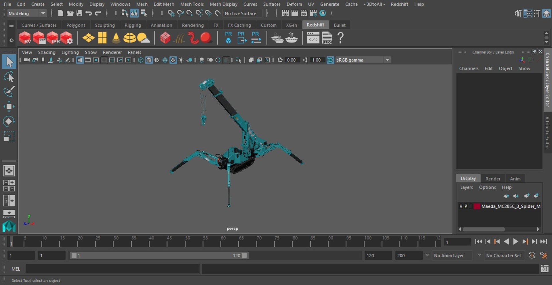Create Redshift spot light cone icon
This screenshot has width=552, height=285.
pyautogui.click(x=116, y=38)
